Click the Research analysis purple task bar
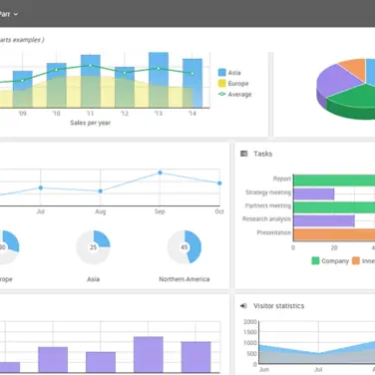375x375 pixels. 324,220
